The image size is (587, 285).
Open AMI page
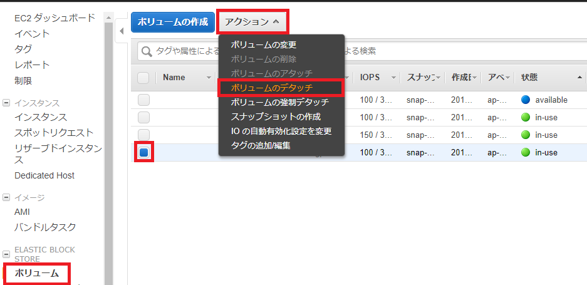point(22,212)
